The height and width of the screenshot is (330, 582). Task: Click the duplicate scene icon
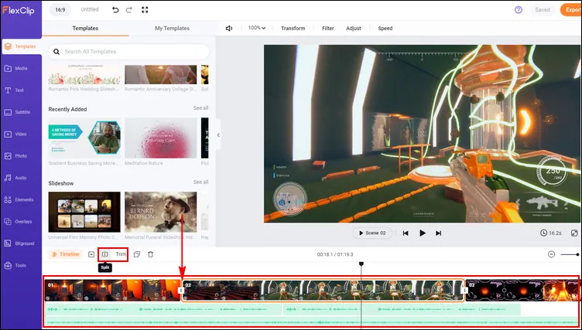tap(137, 254)
